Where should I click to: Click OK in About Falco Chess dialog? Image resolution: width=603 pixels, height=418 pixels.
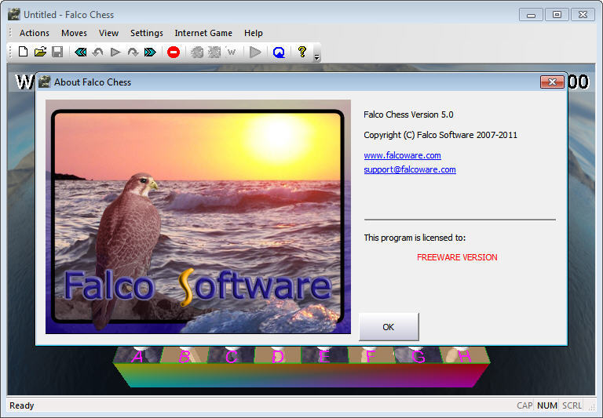coord(389,326)
